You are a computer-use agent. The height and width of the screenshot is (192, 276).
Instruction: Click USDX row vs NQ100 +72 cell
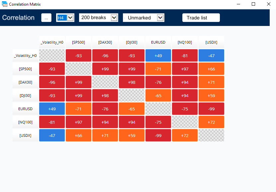(185, 135)
